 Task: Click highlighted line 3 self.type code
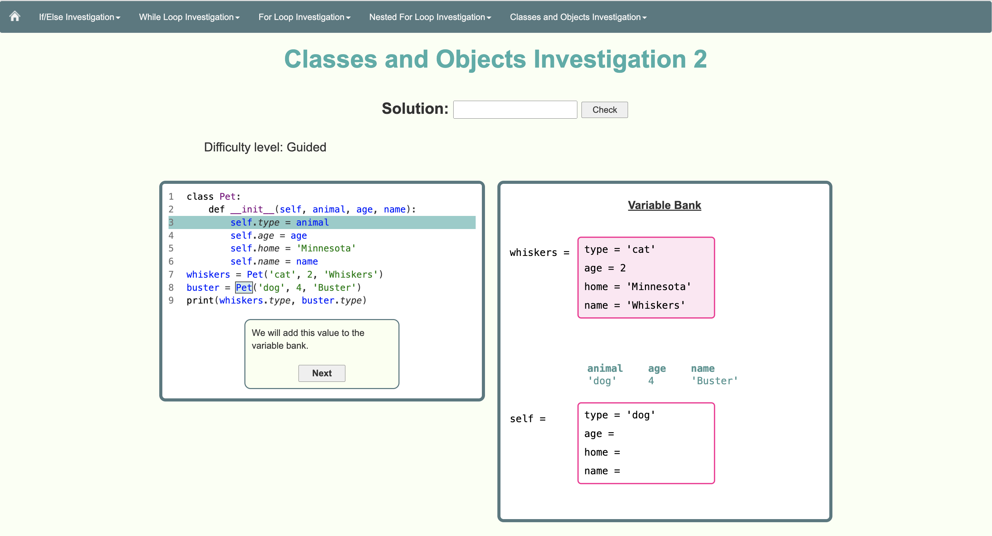(x=279, y=222)
